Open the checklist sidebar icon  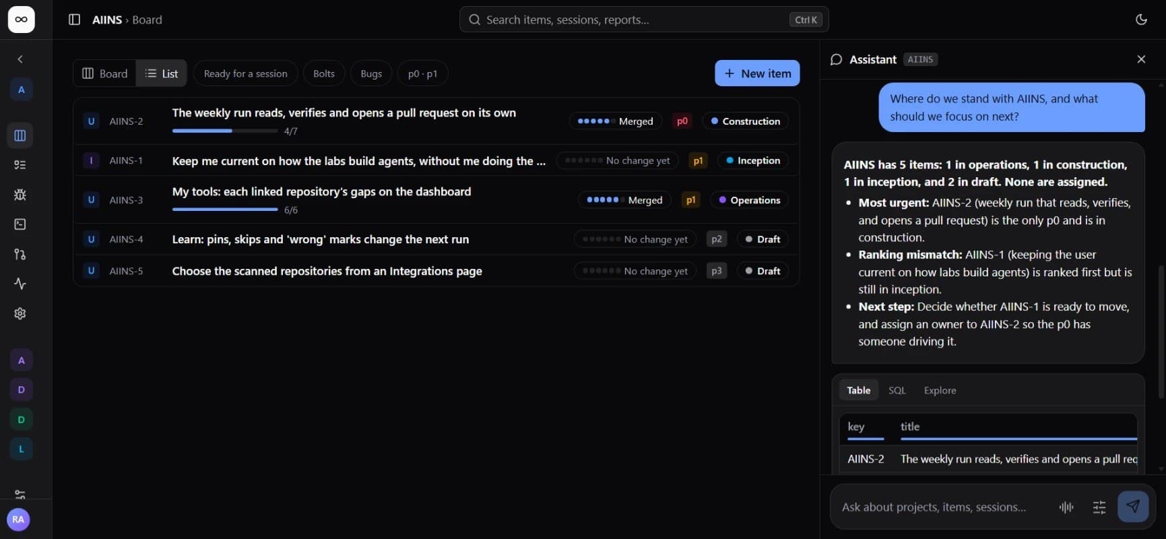pyautogui.click(x=20, y=165)
